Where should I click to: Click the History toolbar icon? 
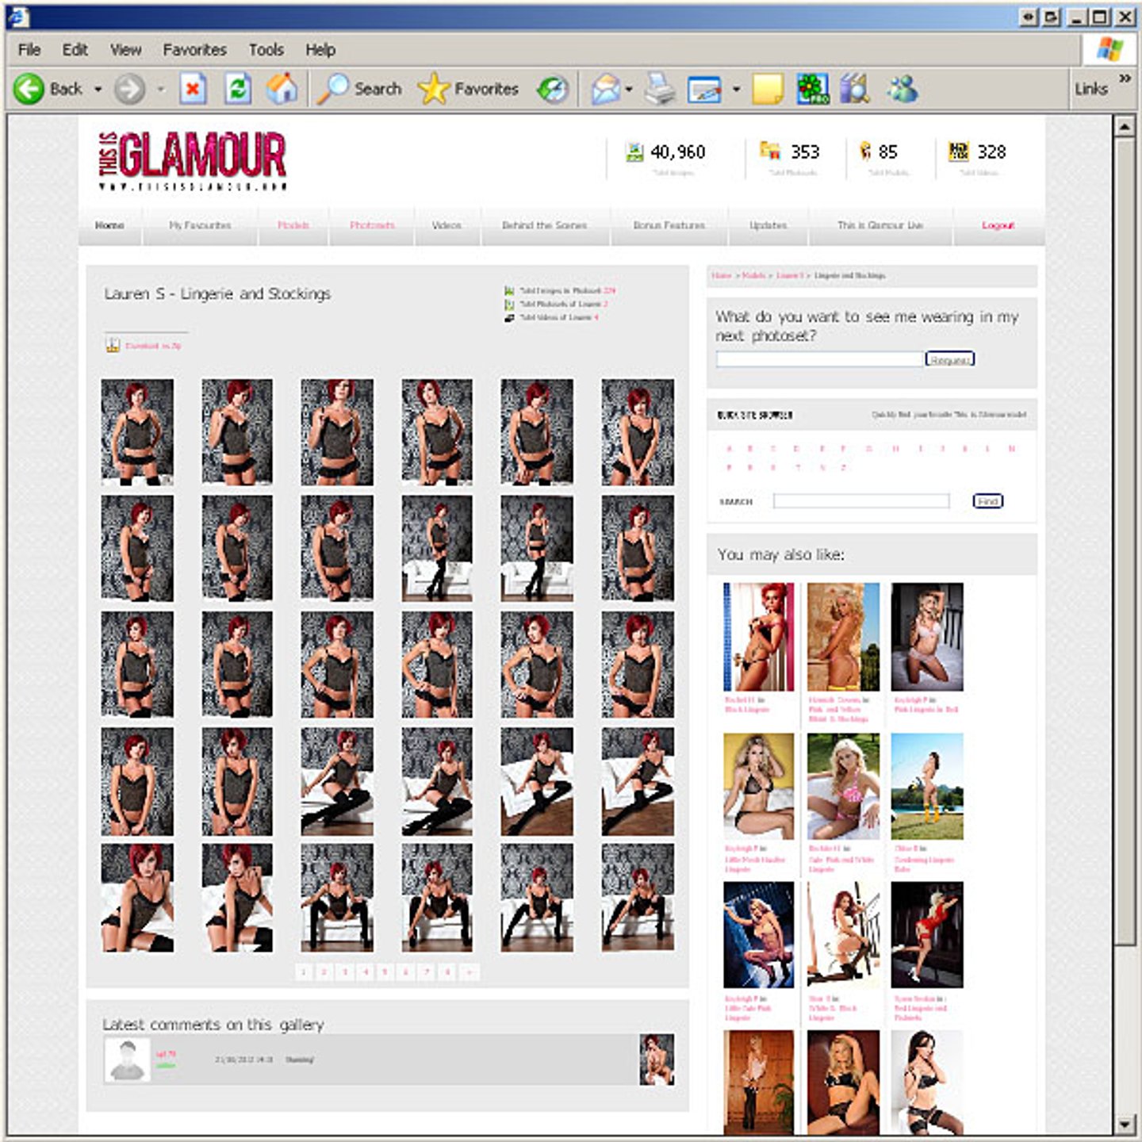click(x=553, y=89)
